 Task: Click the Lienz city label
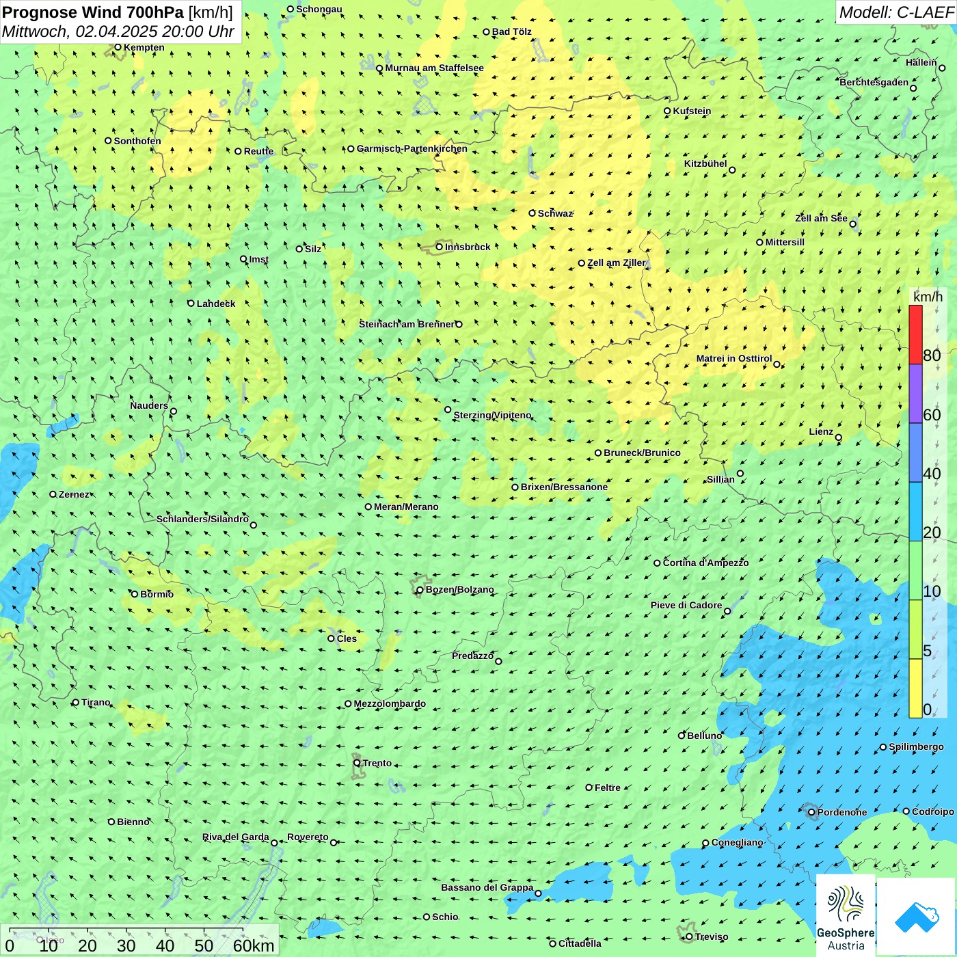821,431
